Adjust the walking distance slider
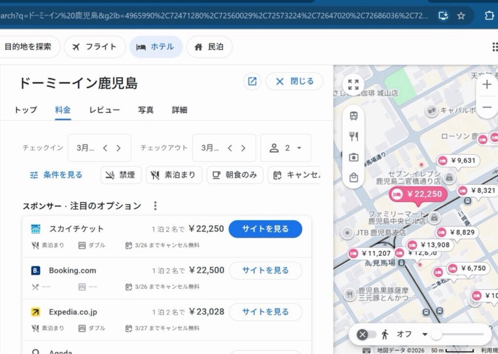 437,334
